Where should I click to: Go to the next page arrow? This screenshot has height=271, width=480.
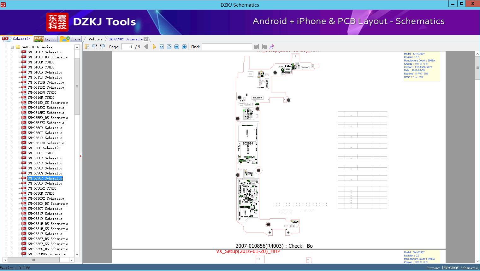(154, 47)
